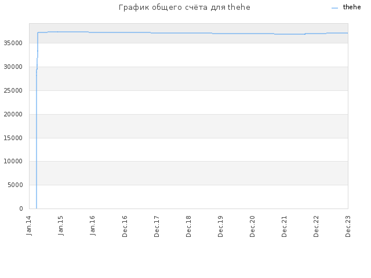Click x-axis label Jan.15
This screenshot has height=278, width=371.
[61, 225]
